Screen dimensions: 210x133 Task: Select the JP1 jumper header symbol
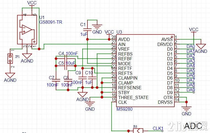coord(10,58)
